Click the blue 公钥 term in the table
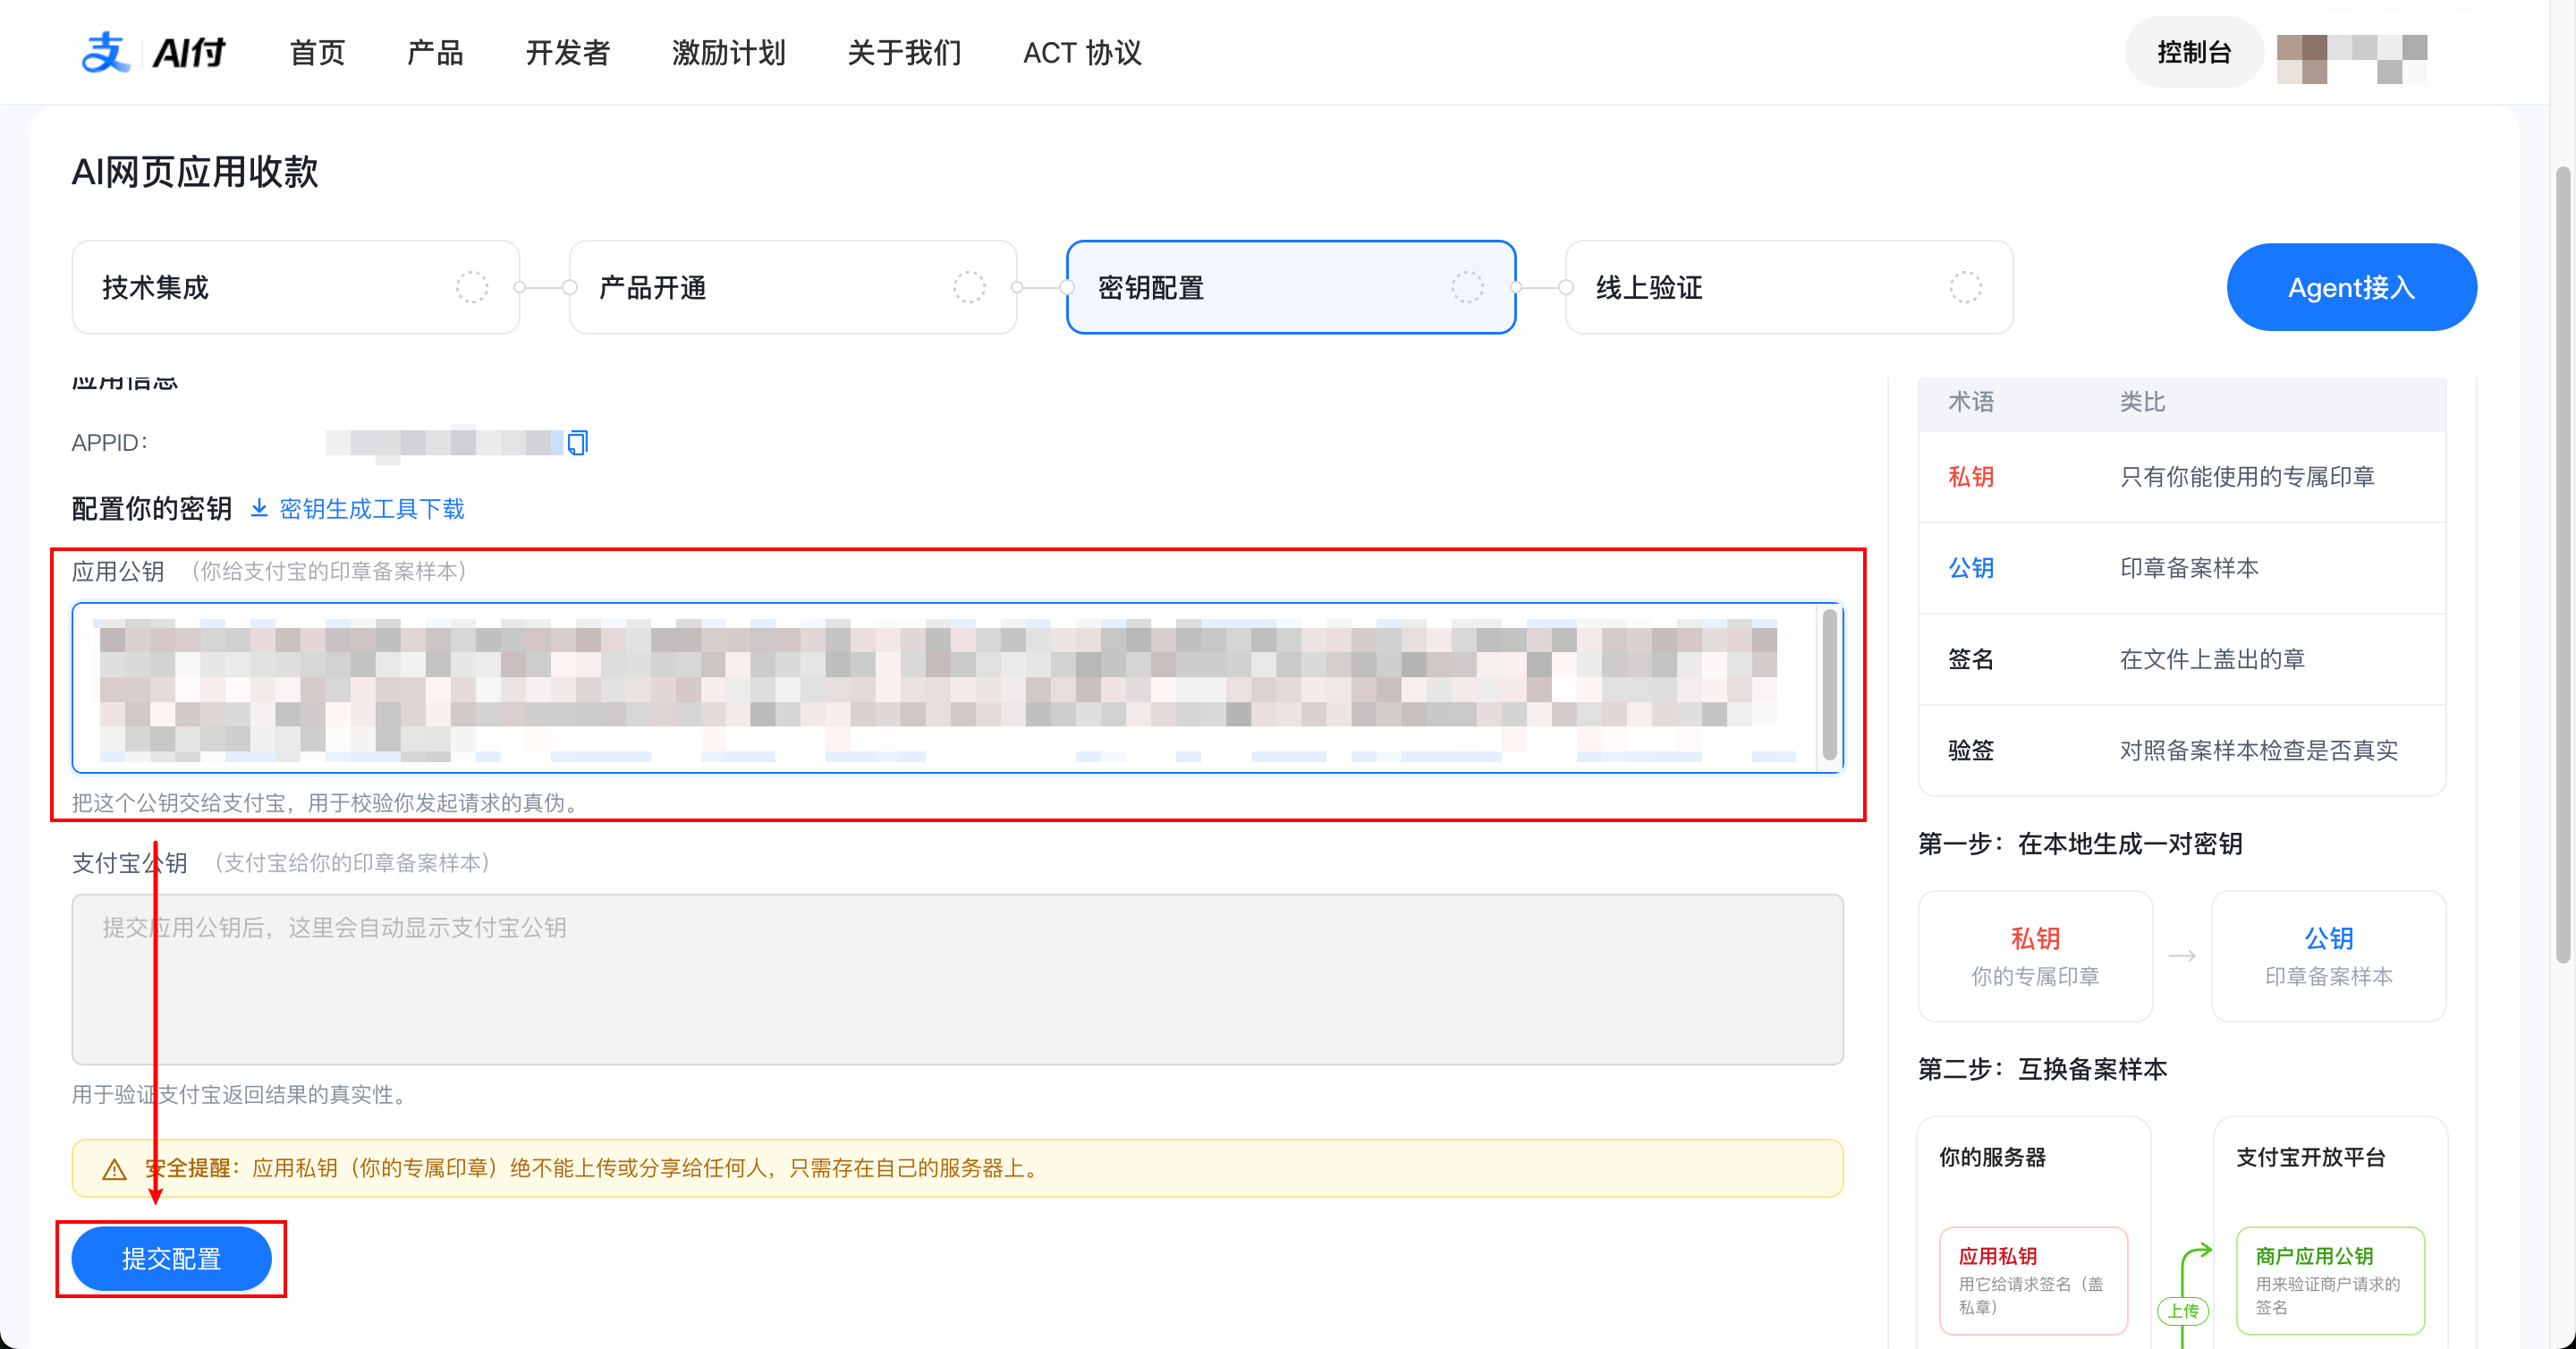 1971,568
